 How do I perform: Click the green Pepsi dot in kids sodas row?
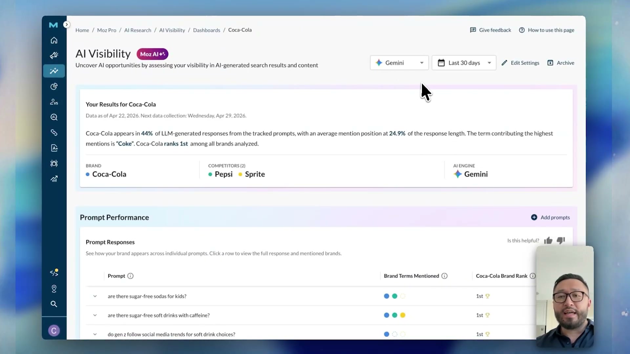coord(395,296)
